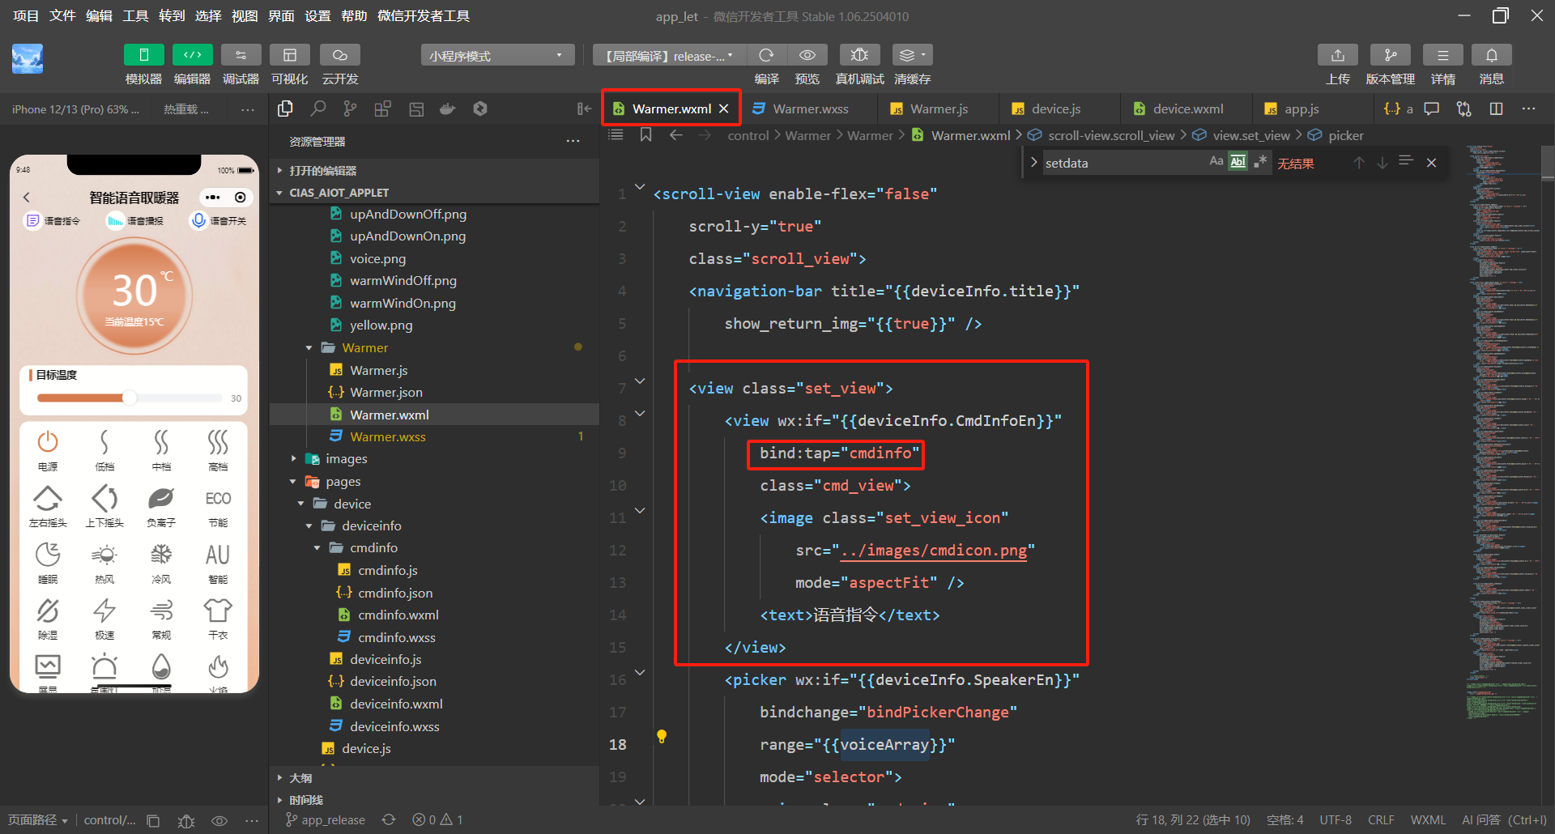Open the 工具 menu
This screenshot has width=1555, height=834.
pos(135,15)
